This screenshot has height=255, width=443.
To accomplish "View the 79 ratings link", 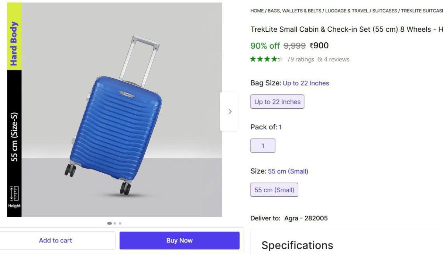I will pyautogui.click(x=301, y=59).
